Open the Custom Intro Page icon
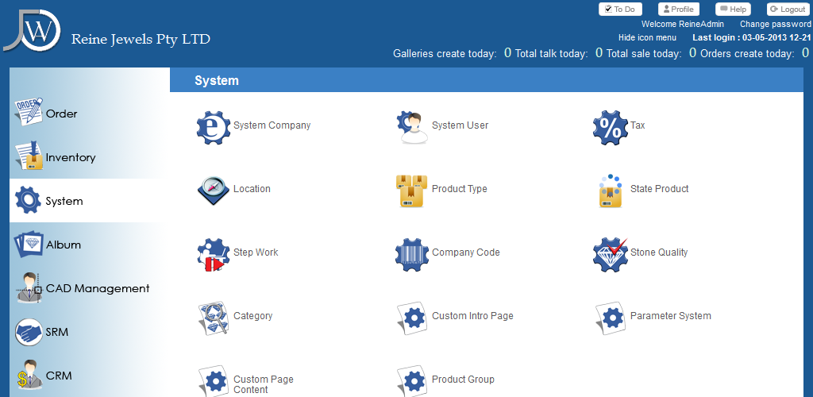The width and height of the screenshot is (813, 397). 412,318
